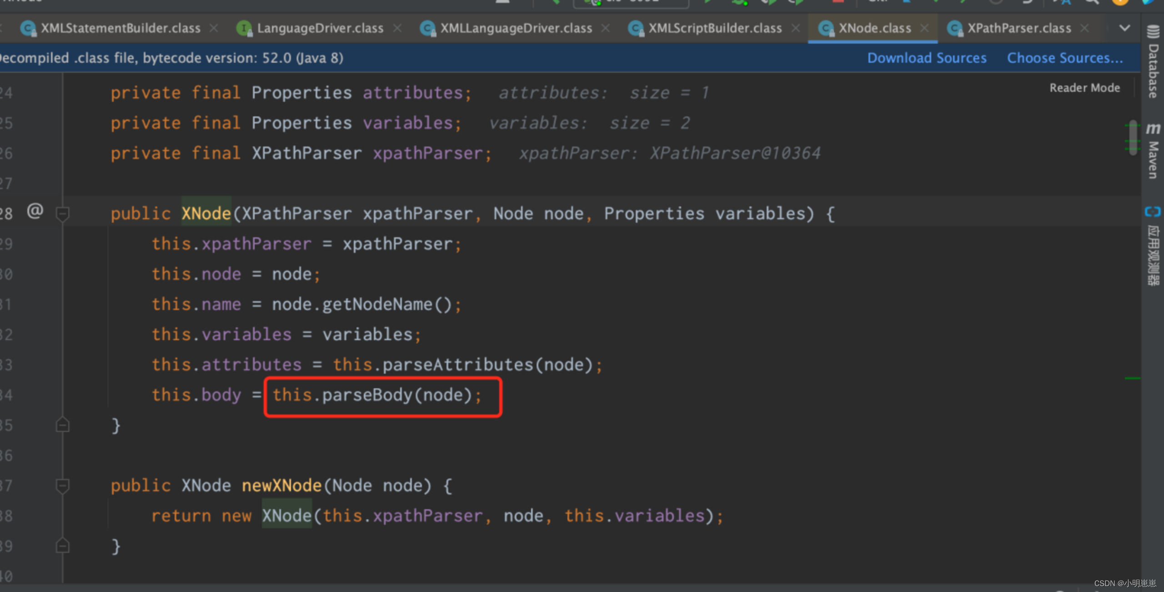Click 'this.body' on line 34
1164x592 pixels.
[x=196, y=395]
